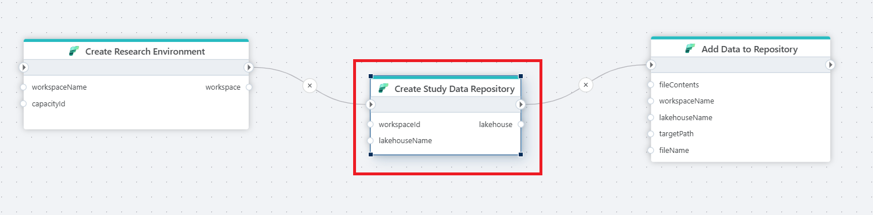Click lakehouse output port circle

pos(520,124)
